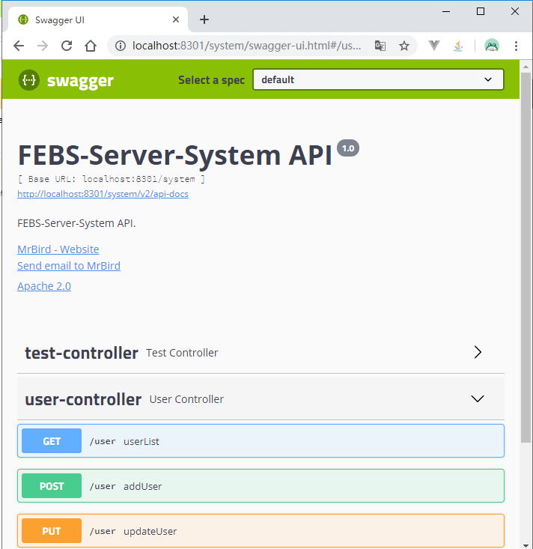Click the 1.0 version badge

348,148
